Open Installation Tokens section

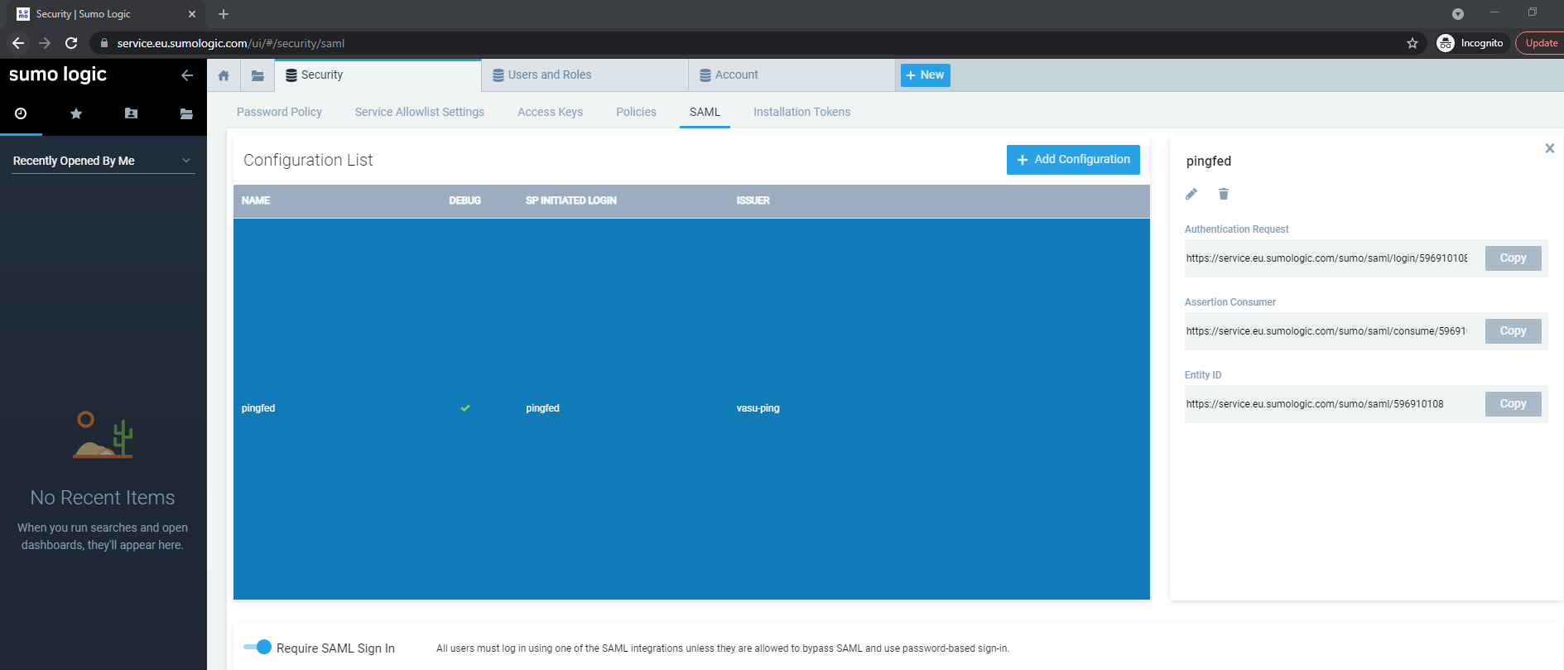[801, 112]
